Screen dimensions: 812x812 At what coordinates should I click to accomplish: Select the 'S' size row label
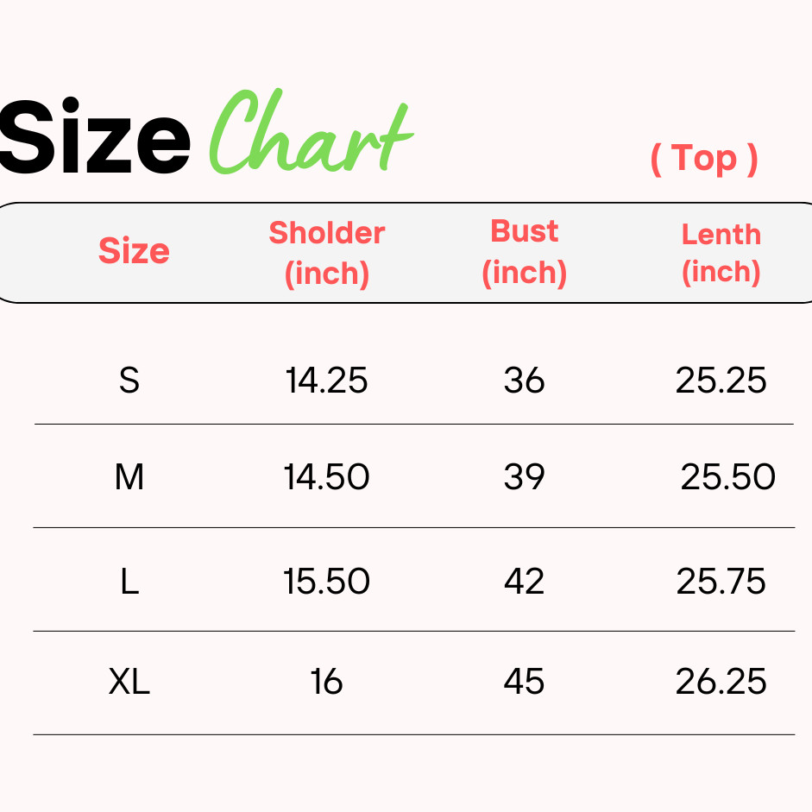click(x=129, y=380)
